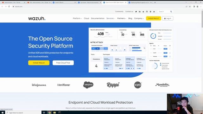This screenshot has width=203, height=114.
Task: Switch to the 'Install | Wazuh' browser tab
Action: [x=64, y=3]
